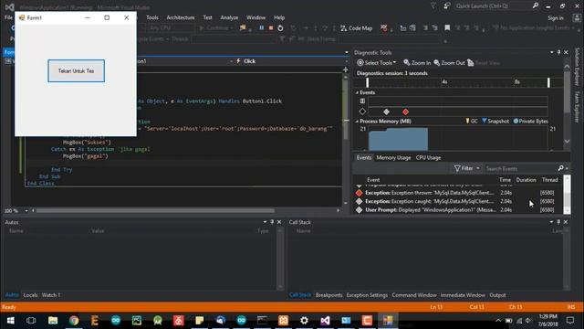584x329 pixels.
Task: Open the Tools menu
Action: 152,17
